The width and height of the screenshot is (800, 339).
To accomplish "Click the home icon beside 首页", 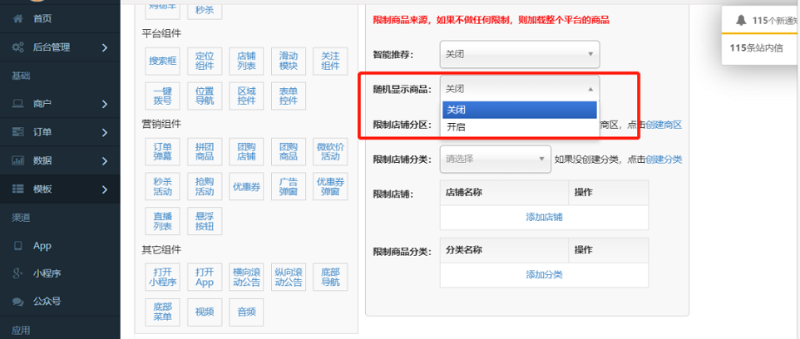I will [x=17, y=18].
